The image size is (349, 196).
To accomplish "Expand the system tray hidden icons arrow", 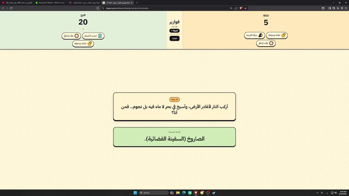I will (x=317, y=193).
